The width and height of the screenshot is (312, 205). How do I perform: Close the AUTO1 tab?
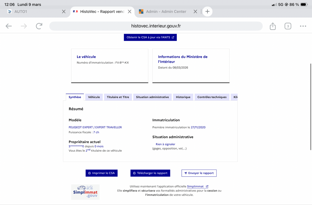click(64, 11)
